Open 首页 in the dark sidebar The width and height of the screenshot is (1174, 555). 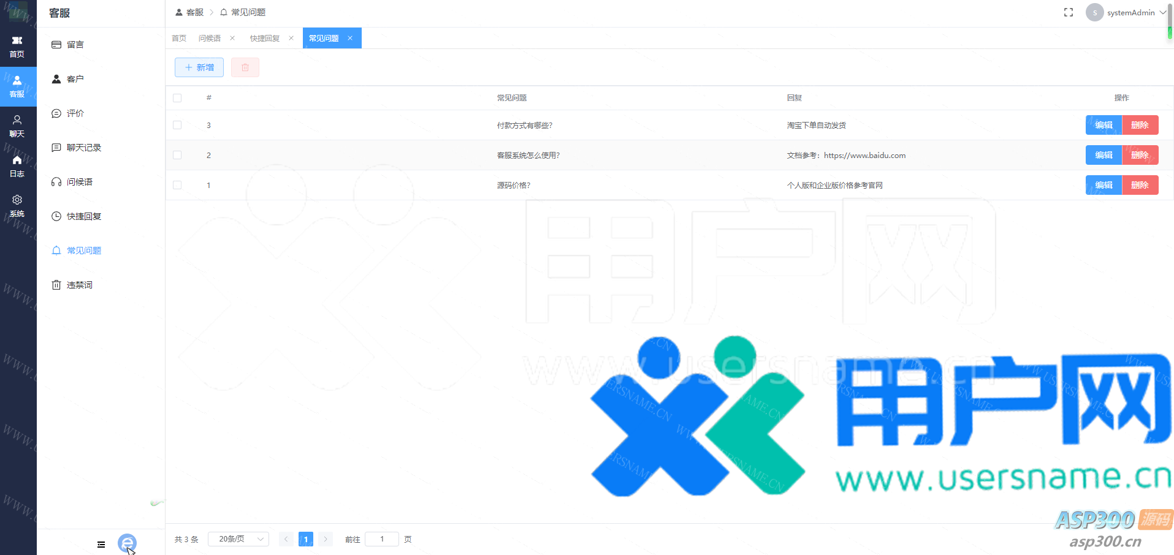(x=17, y=47)
